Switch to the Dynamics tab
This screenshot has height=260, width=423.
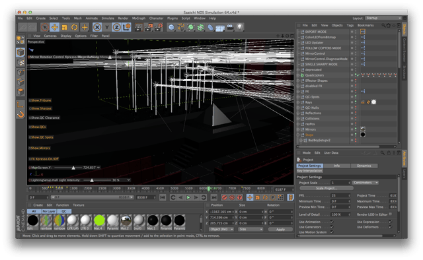pyautogui.click(x=364, y=166)
